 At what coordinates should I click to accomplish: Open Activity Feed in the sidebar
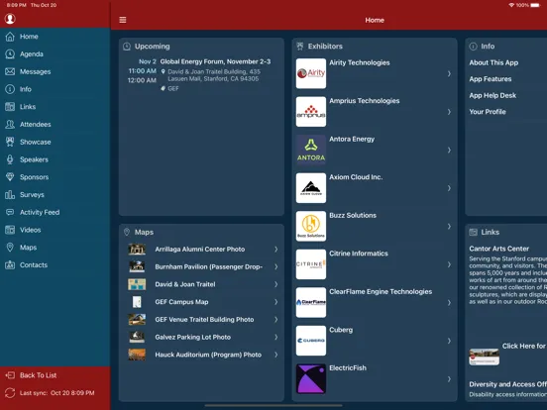[55, 212]
